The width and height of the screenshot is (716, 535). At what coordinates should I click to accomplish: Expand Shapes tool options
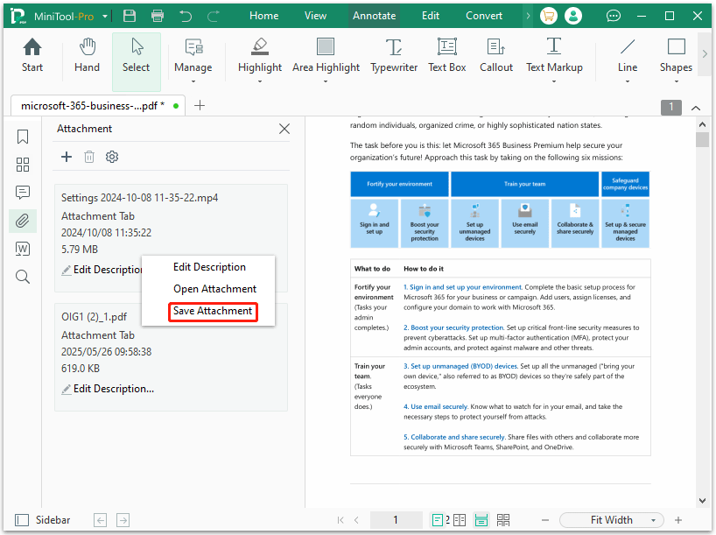[677, 81]
